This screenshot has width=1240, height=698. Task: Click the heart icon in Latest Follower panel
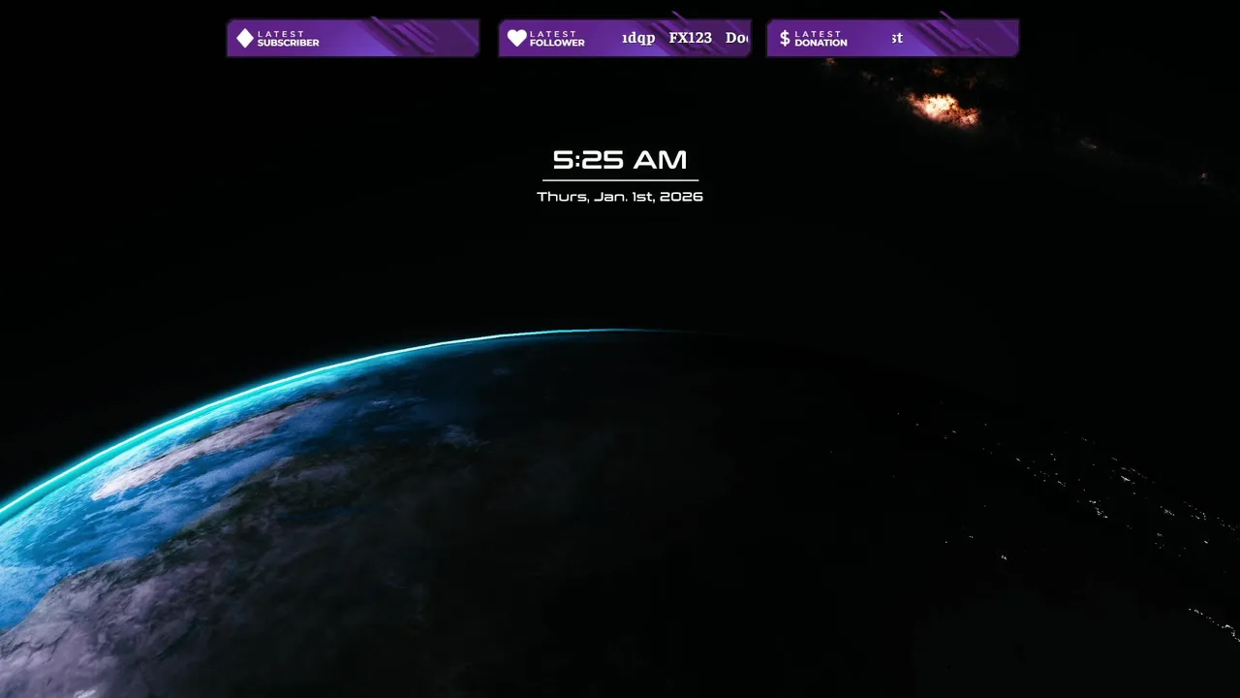(517, 38)
